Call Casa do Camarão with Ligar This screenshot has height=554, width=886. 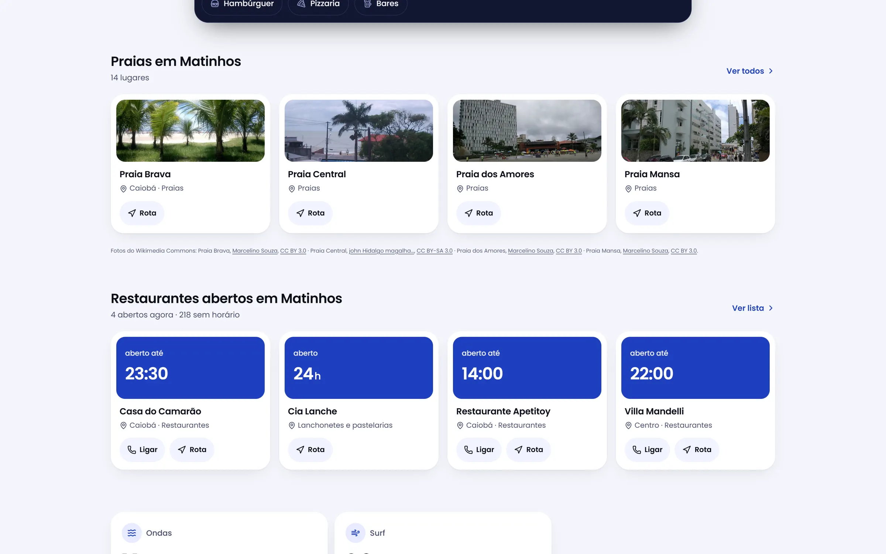(x=142, y=449)
